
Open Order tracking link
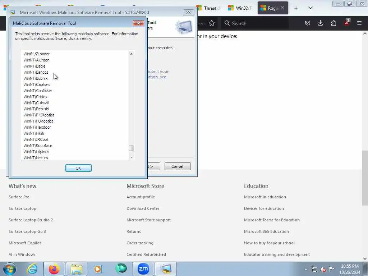click(x=140, y=243)
